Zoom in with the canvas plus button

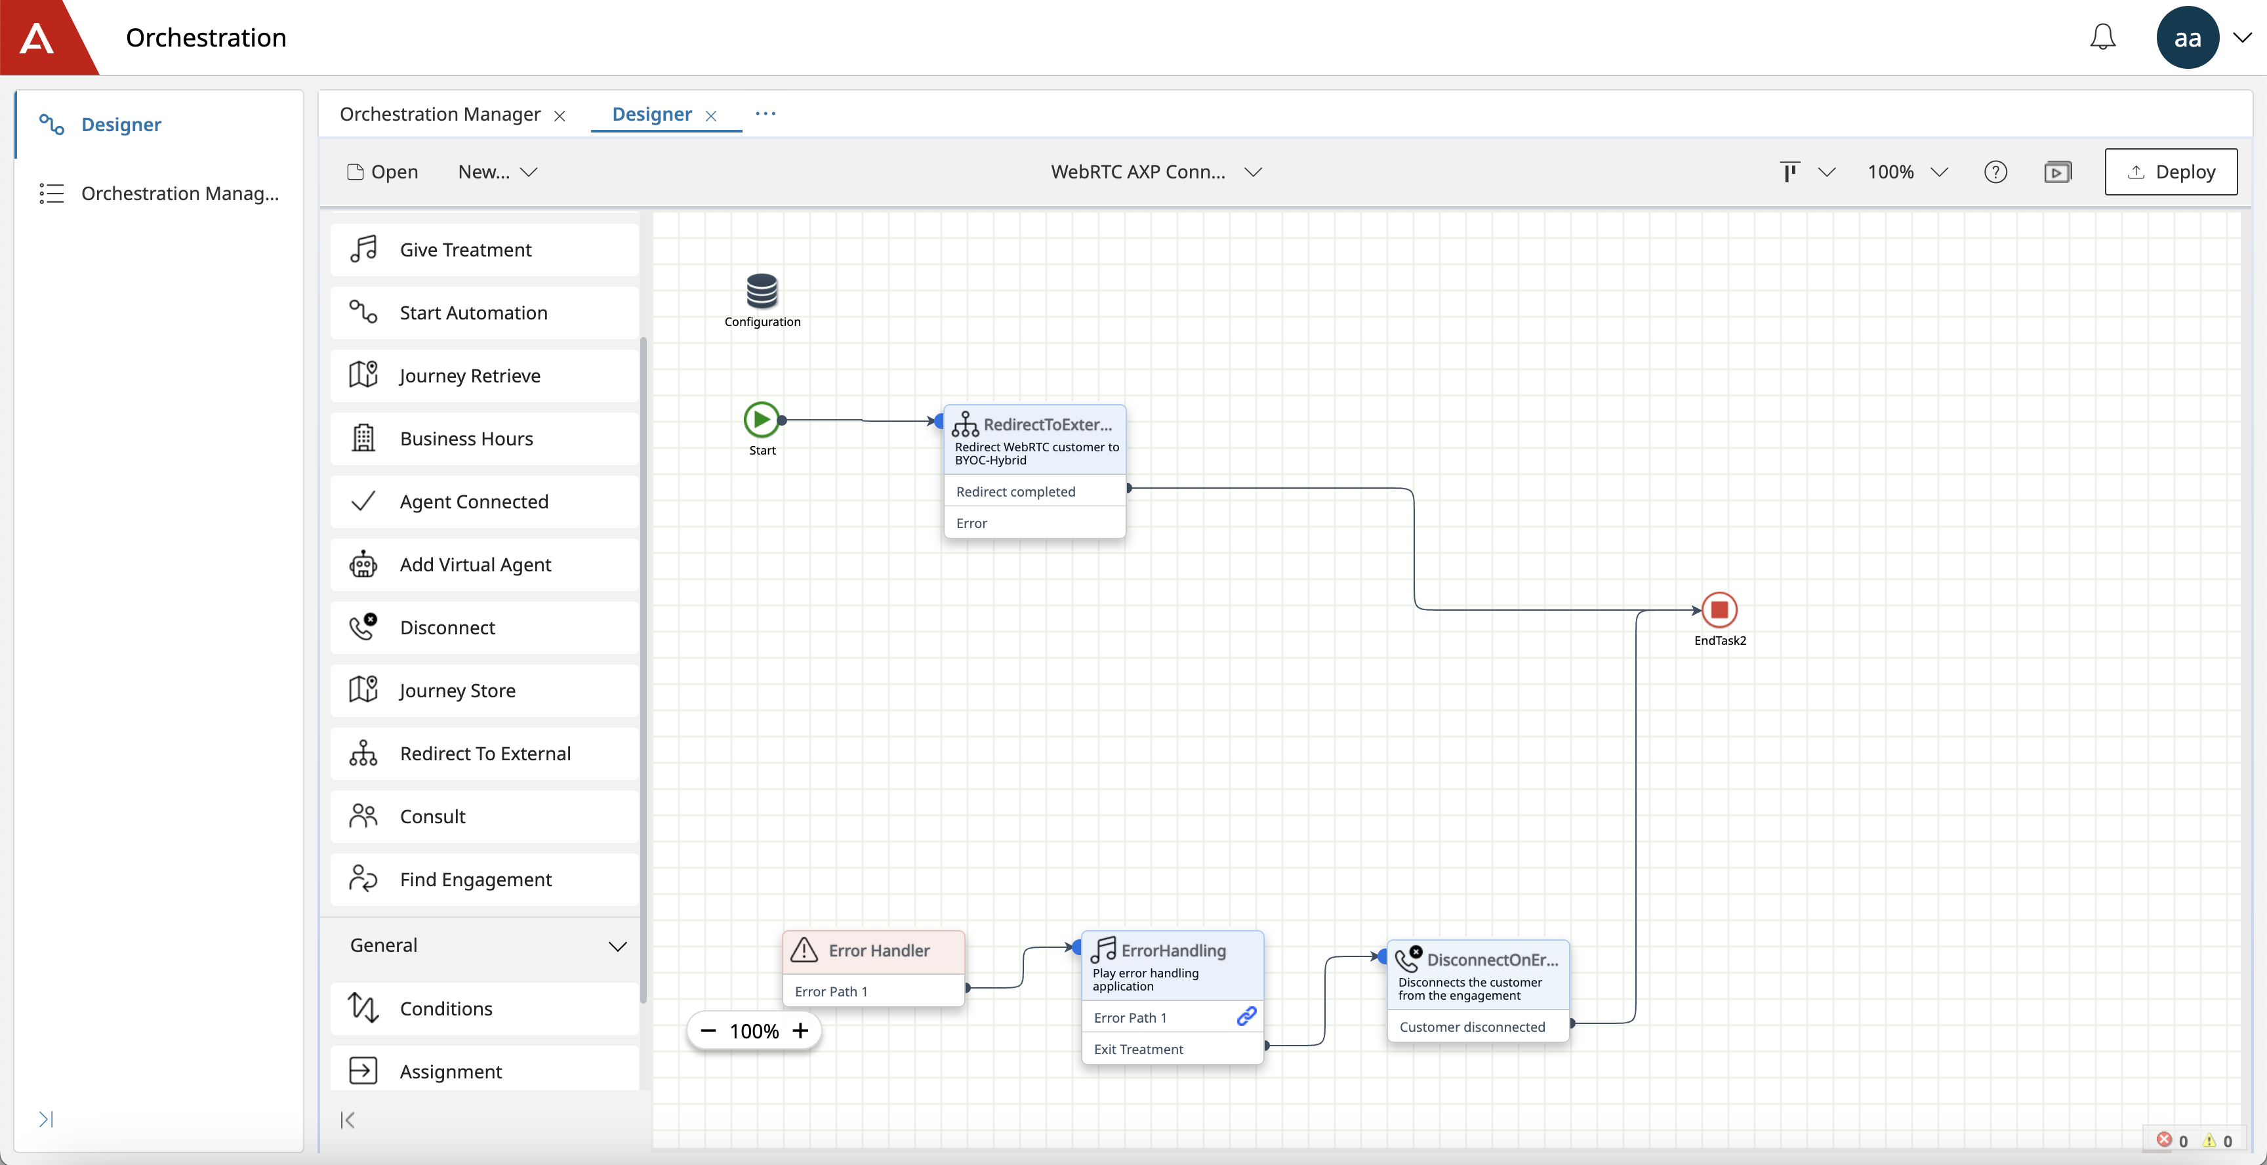tap(800, 1031)
